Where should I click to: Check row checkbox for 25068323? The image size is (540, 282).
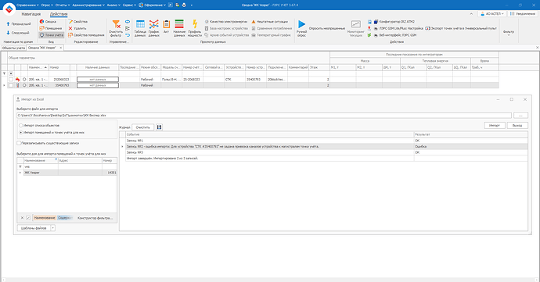[11, 80]
